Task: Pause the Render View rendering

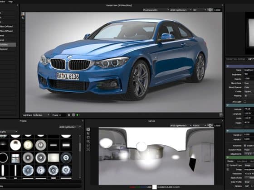Action: coord(69,115)
